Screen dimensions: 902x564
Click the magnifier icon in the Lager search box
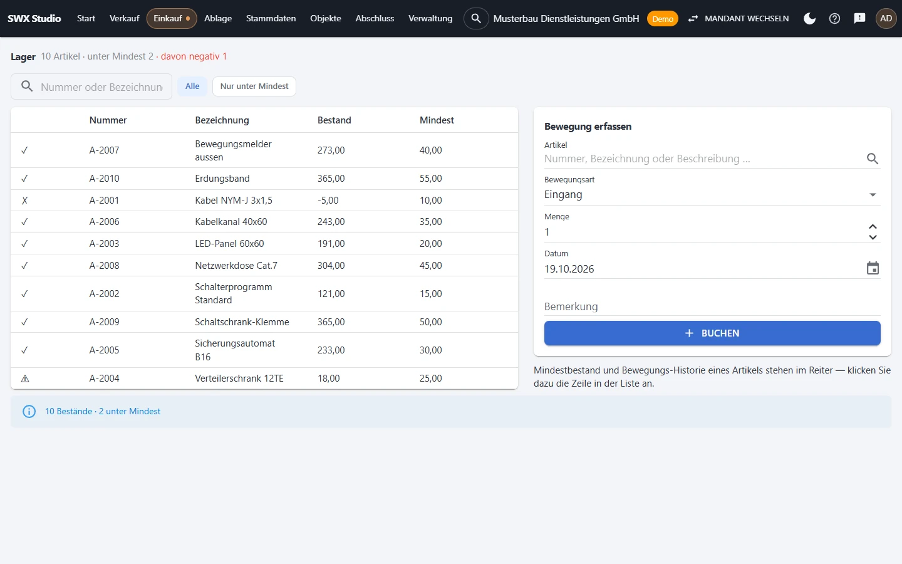pos(27,86)
